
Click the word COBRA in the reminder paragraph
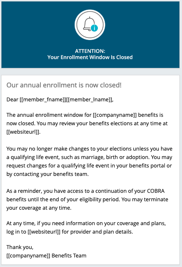pos(156,191)
